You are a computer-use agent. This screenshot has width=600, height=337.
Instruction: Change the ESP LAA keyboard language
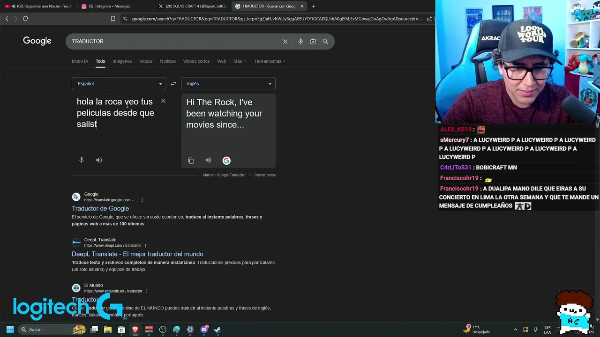tap(547, 330)
